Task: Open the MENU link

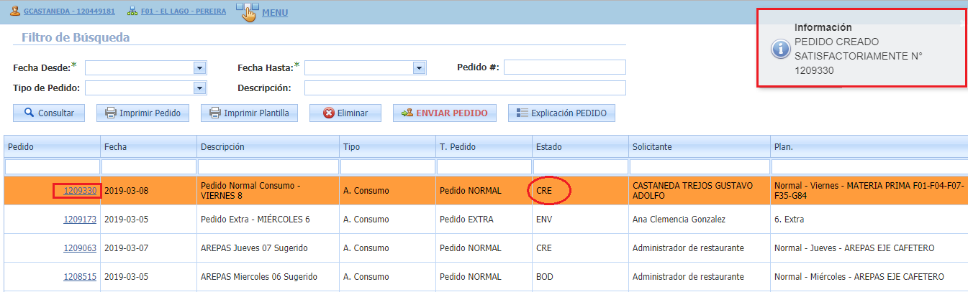Action: click(275, 12)
